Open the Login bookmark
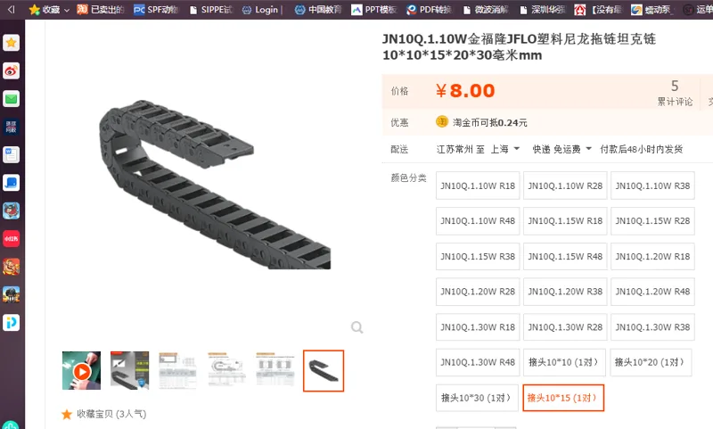The image size is (713, 429). point(262,10)
